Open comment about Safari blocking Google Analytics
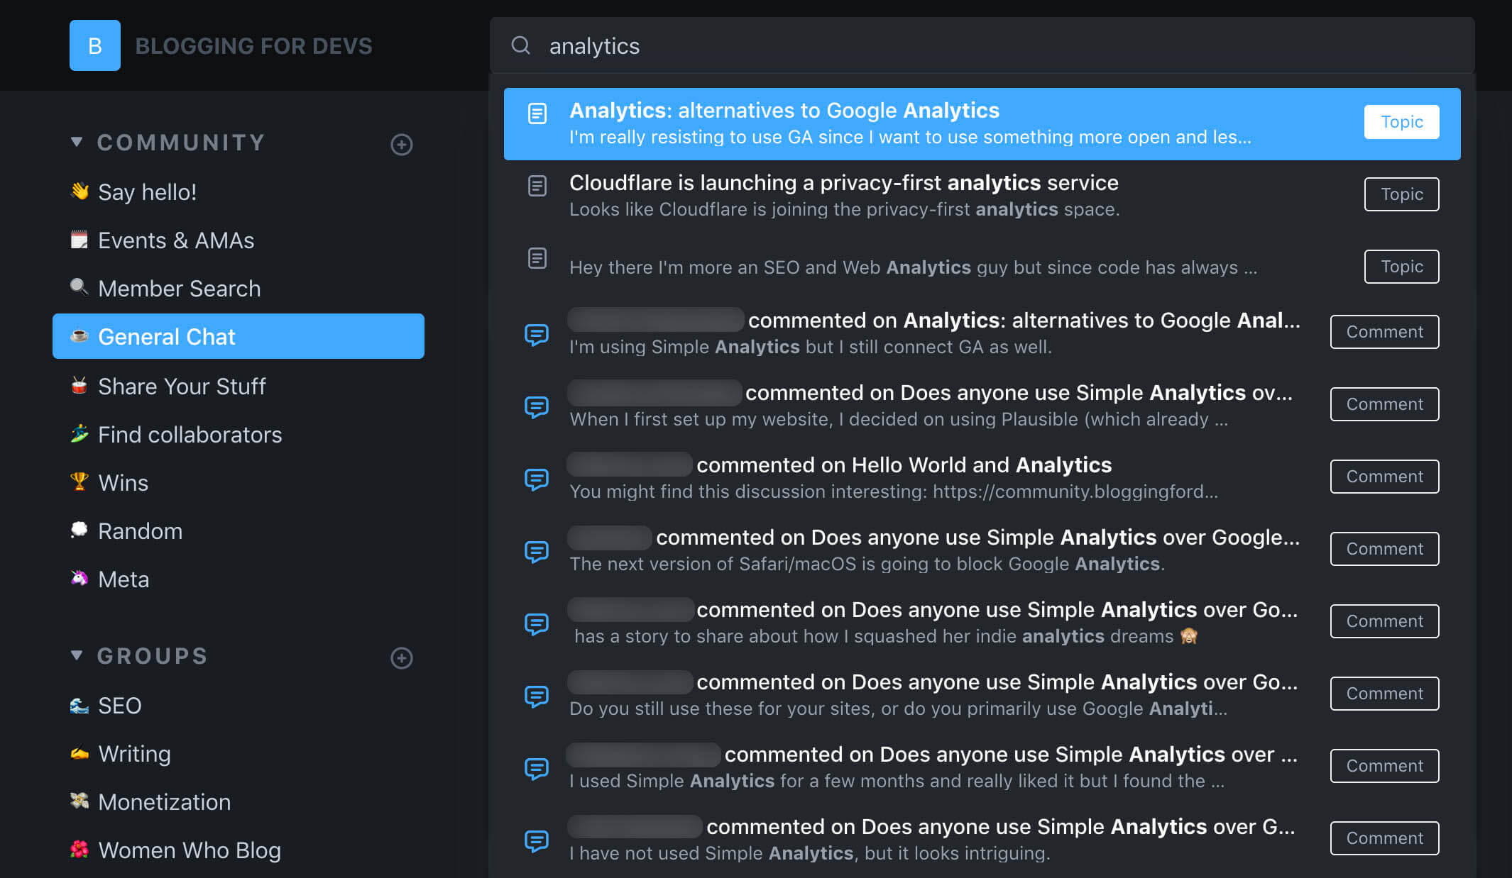The image size is (1512, 878). pos(982,550)
